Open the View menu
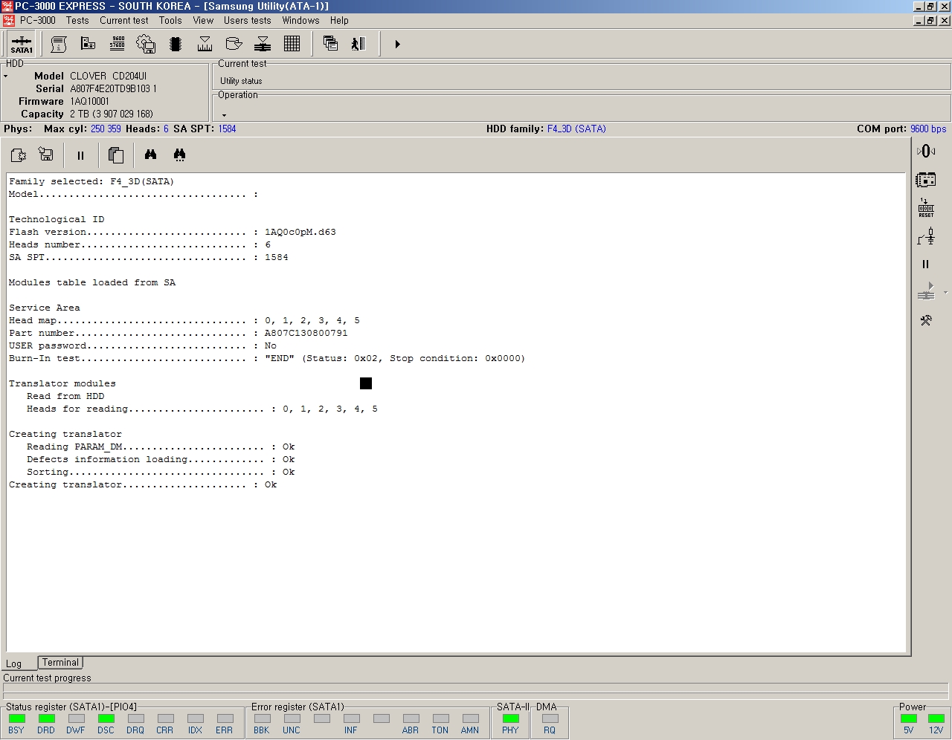This screenshot has height=740, width=952. [203, 20]
